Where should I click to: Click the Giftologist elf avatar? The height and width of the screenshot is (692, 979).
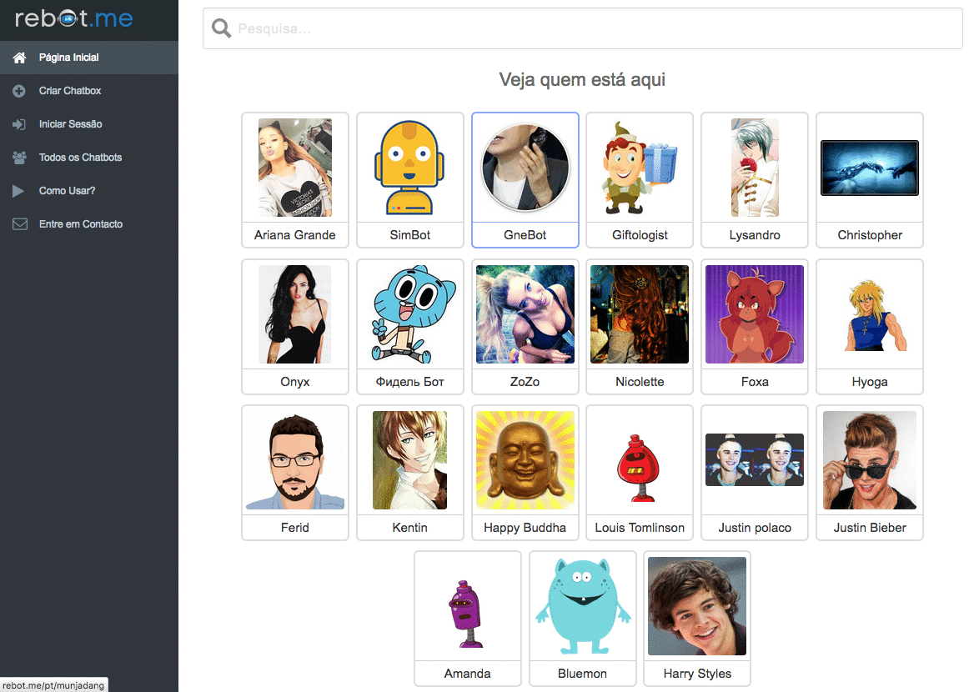click(x=640, y=168)
